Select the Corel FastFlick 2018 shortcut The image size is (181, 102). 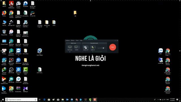[x=4, y=80]
